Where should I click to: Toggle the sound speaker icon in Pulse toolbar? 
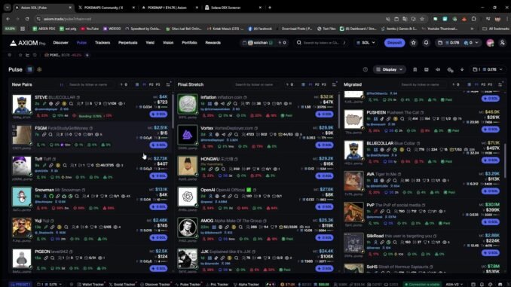pyautogui.click(x=438, y=69)
